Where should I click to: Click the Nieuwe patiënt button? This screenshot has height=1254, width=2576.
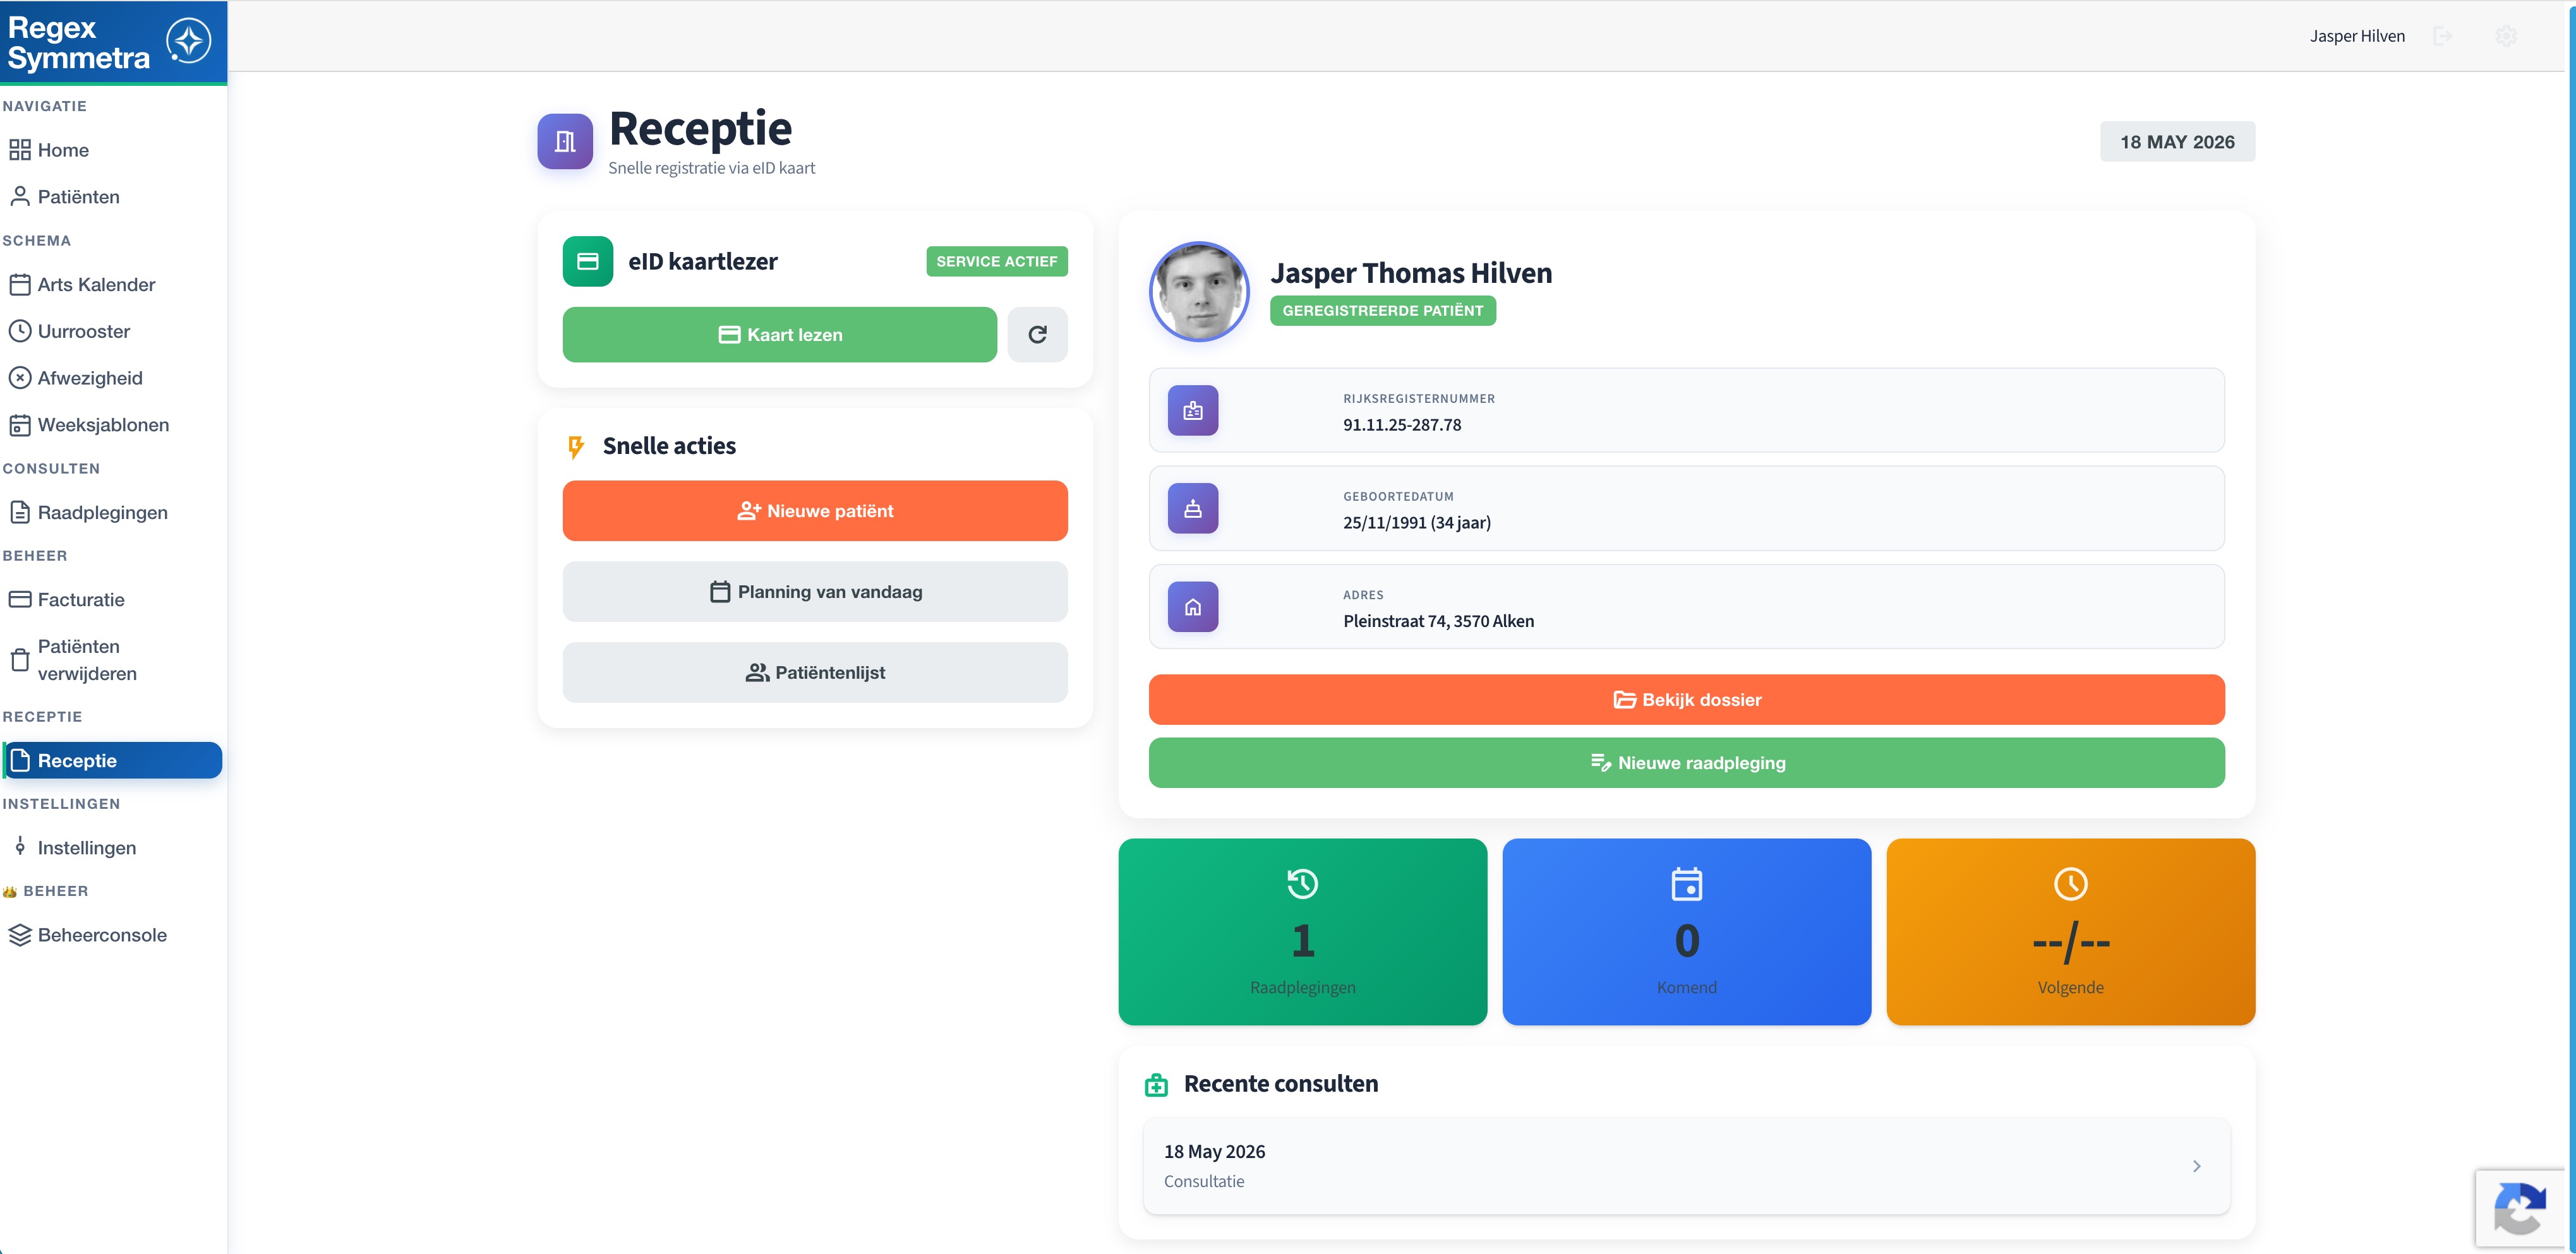click(x=815, y=511)
